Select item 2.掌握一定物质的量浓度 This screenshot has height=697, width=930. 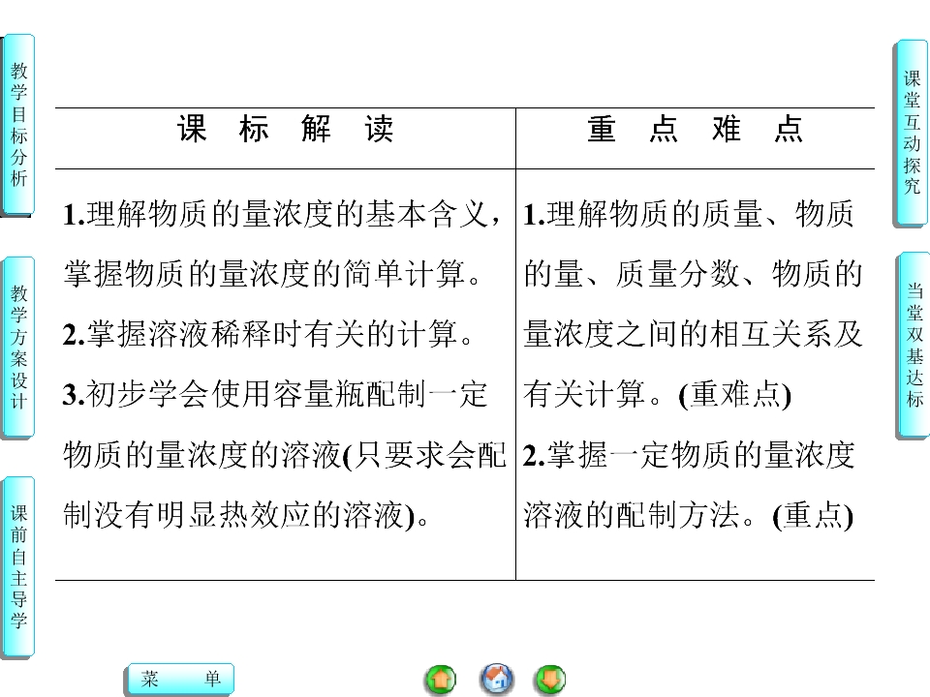(x=689, y=455)
